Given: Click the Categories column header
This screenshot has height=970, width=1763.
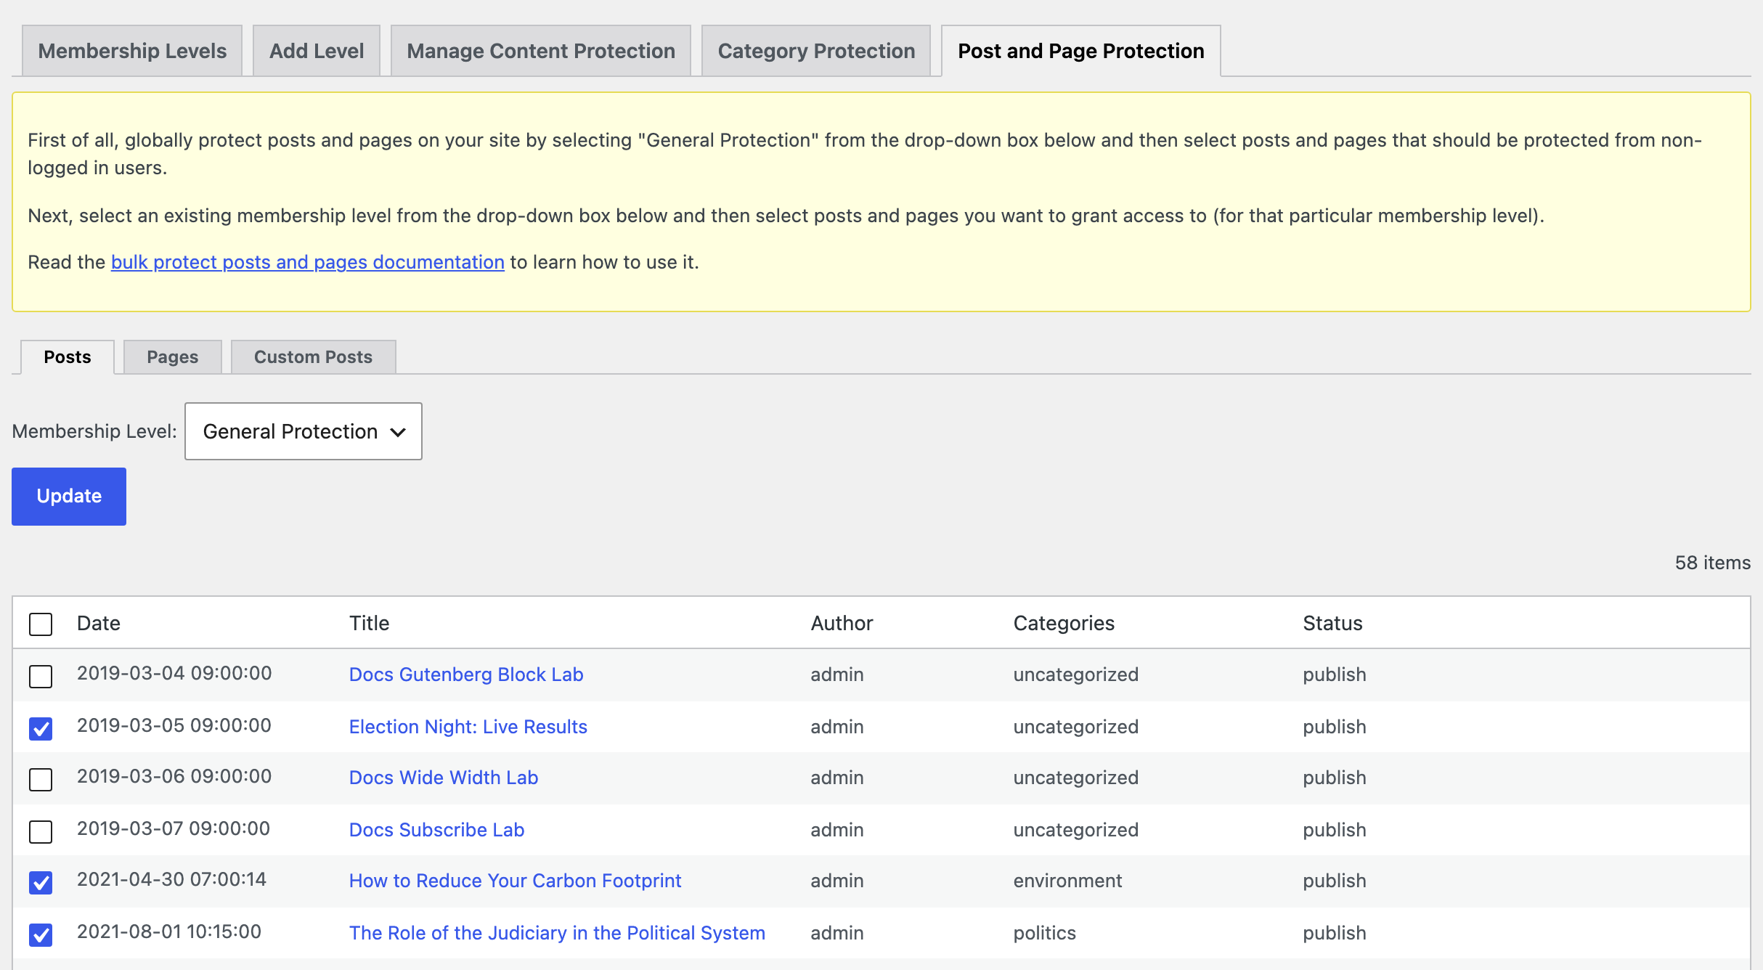Looking at the screenshot, I should (x=1064, y=623).
